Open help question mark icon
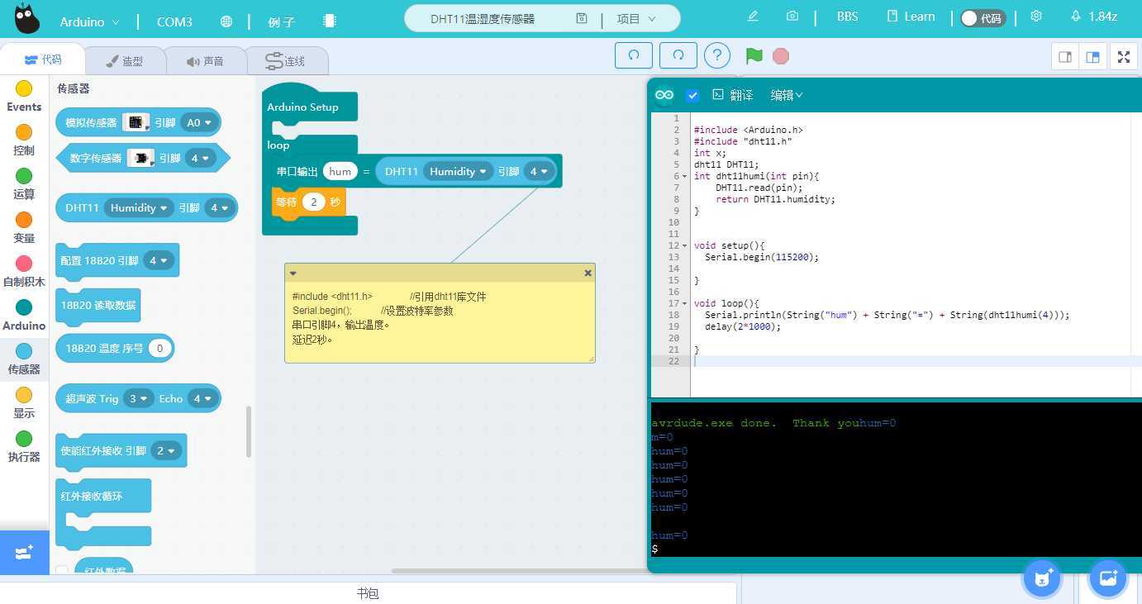 pyautogui.click(x=717, y=55)
